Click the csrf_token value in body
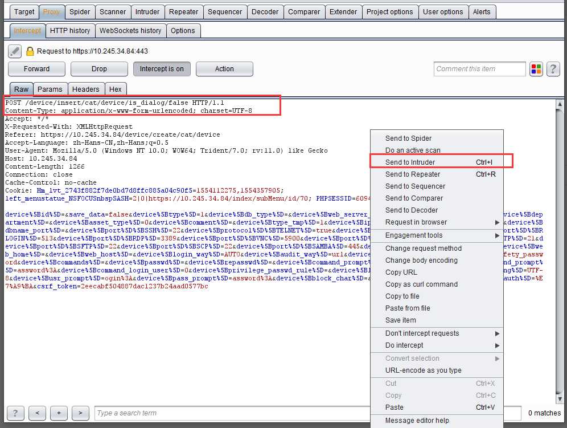The image size is (567, 428). pos(144,287)
